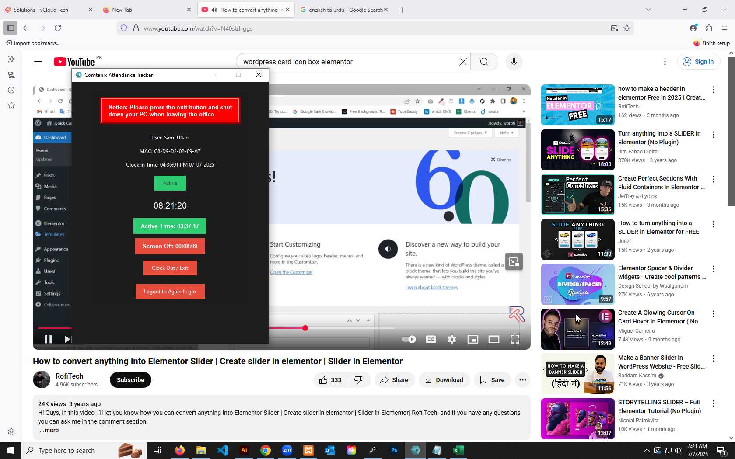Dislike this video
735x459 pixels.
pyautogui.click(x=359, y=380)
